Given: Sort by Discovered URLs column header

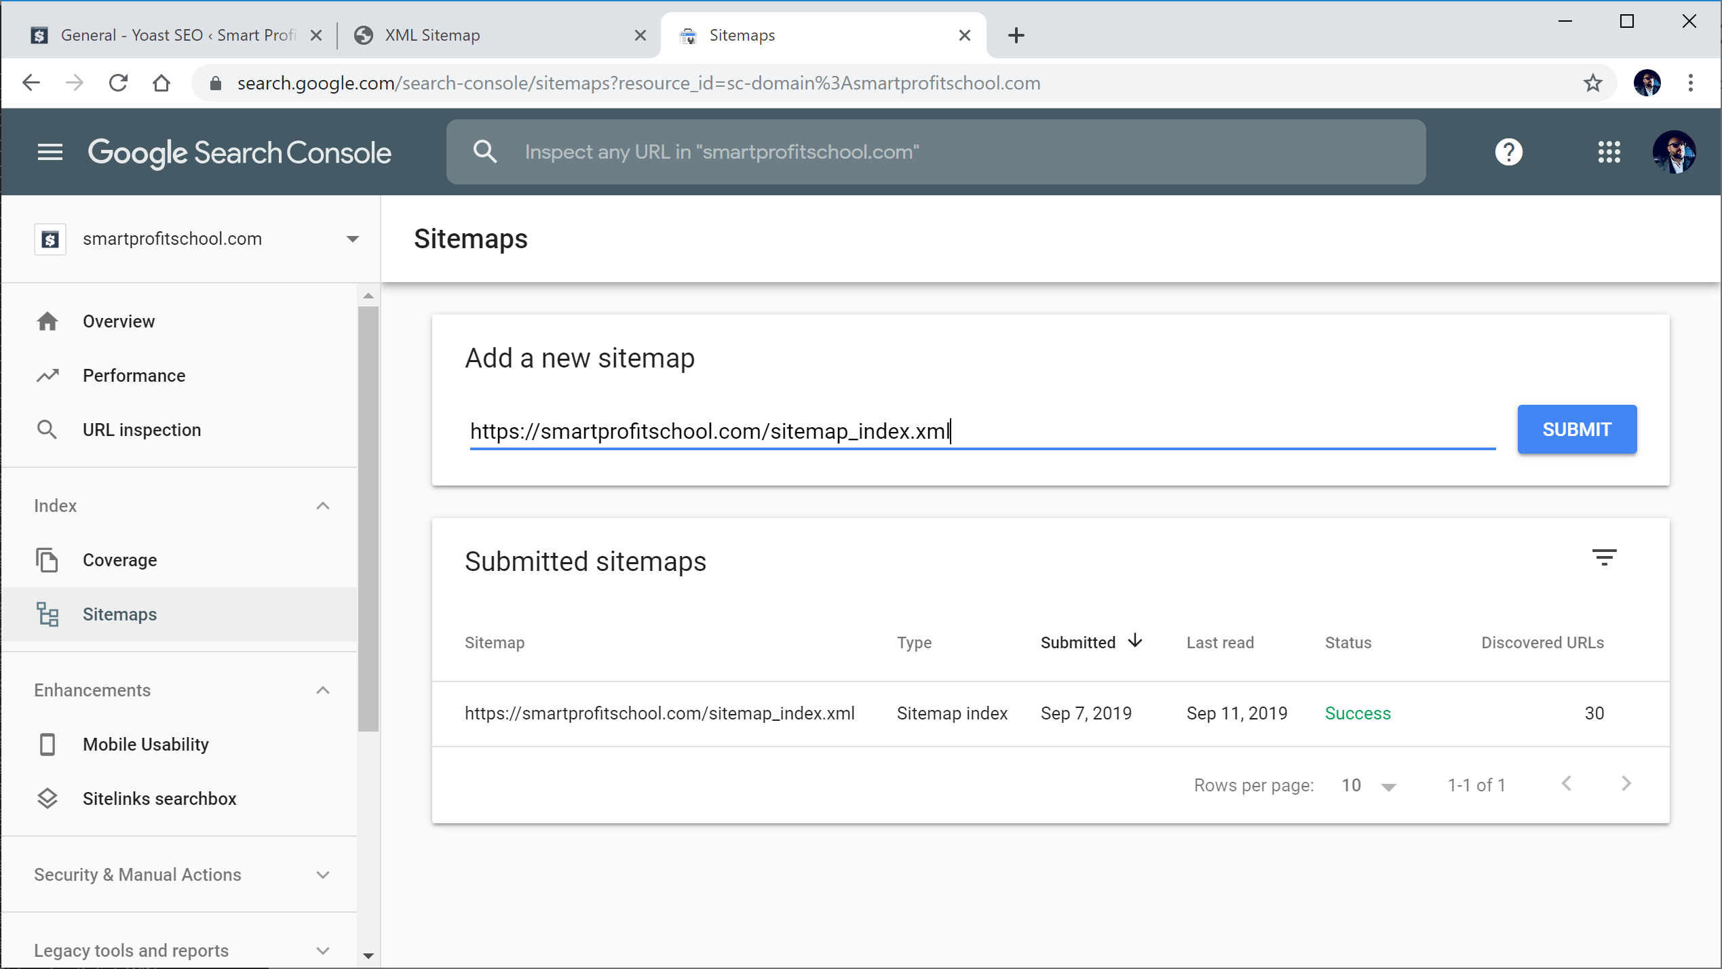Looking at the screenshot, I should click(x=1542, y=643).
